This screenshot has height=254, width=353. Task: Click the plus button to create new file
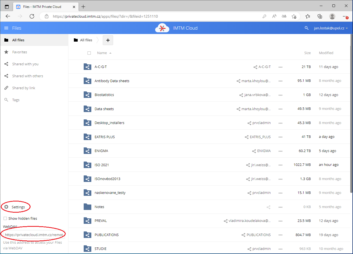(108, 40)
